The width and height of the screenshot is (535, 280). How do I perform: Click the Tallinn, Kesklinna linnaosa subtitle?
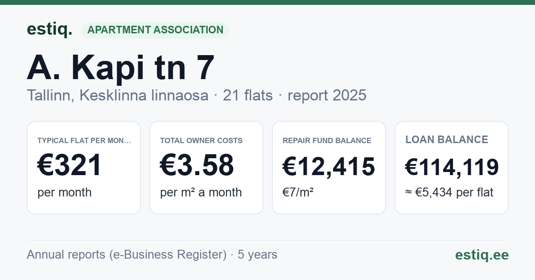(x=117, y=95)
